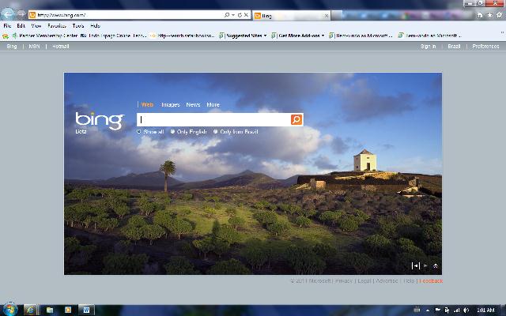The height and width of the screenshot is (316, 506).
Task: Click the Bing logo
Action: pos(100,120)
